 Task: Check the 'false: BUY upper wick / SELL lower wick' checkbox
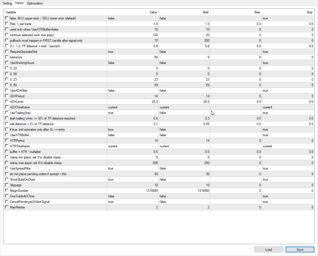[7, 18]
